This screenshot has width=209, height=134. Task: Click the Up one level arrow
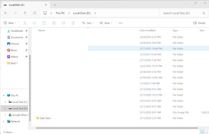click(x=25, y=13)
